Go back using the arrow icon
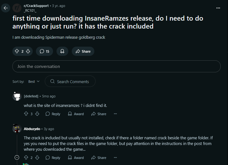This screenshot has height=165, width=228. point(6,8)
